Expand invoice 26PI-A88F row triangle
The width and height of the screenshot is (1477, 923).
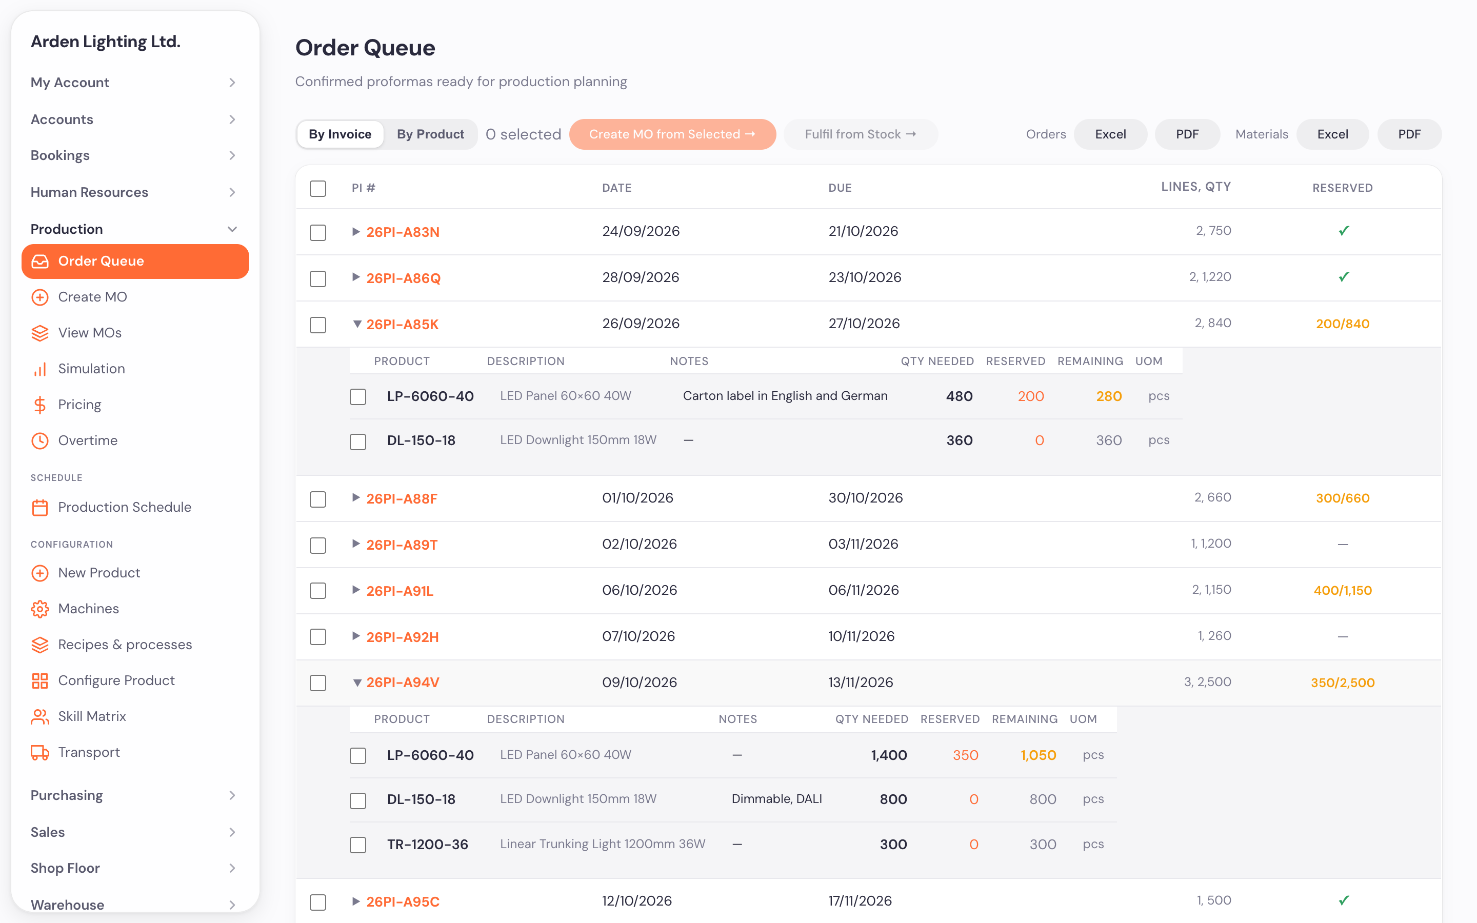click(x=356, y=498)
